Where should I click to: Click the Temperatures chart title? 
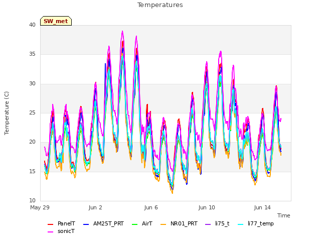tap(160, 5)
